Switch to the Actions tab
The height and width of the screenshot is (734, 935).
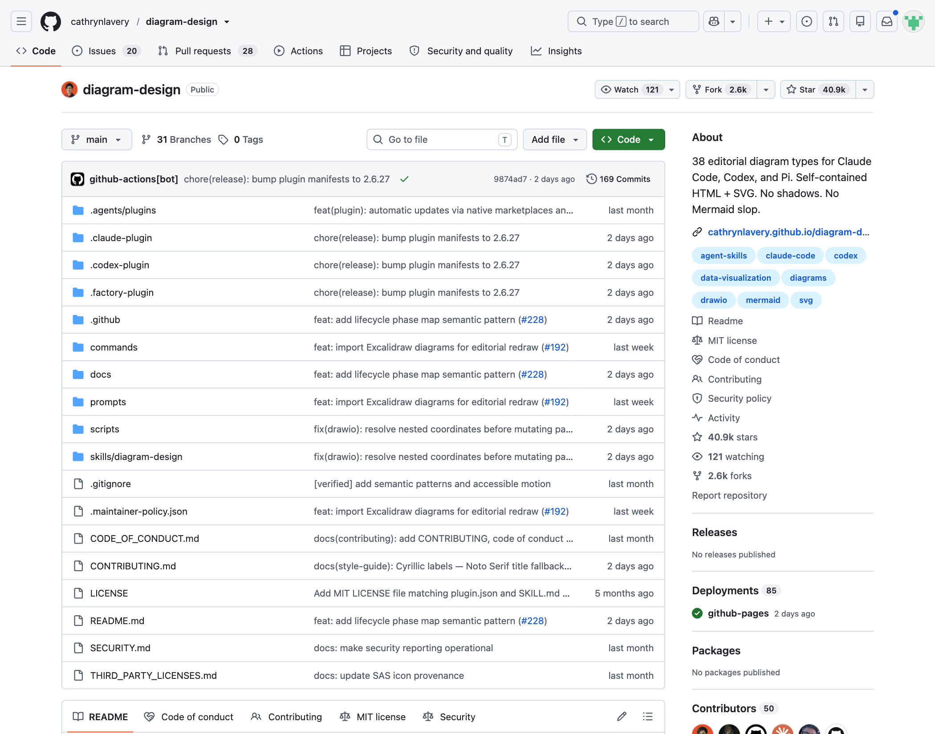298,51
